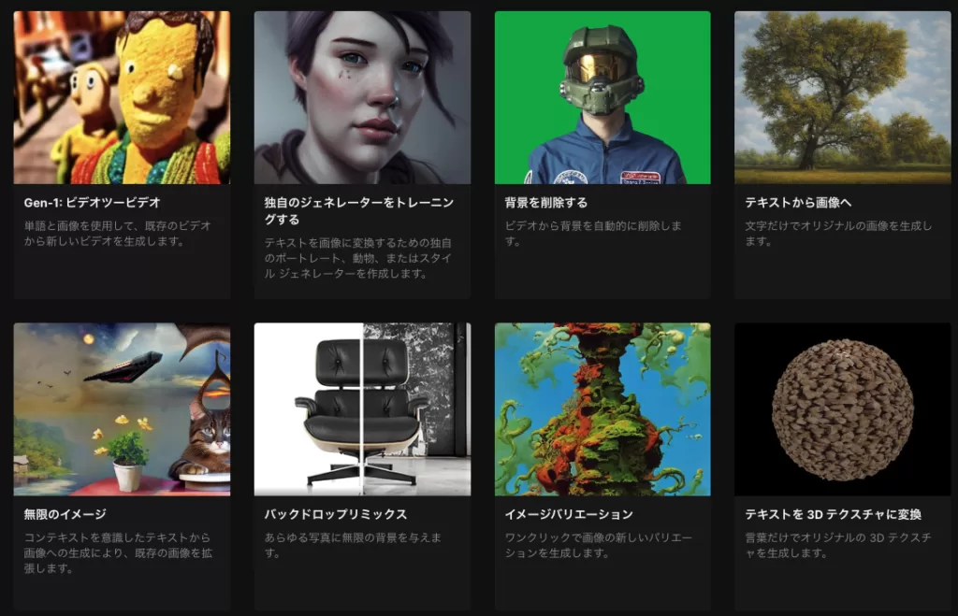
Task: Click description "単語と画像を使用して、既存のビデオから新しいビデオを生成します。"
Action: 118,234
